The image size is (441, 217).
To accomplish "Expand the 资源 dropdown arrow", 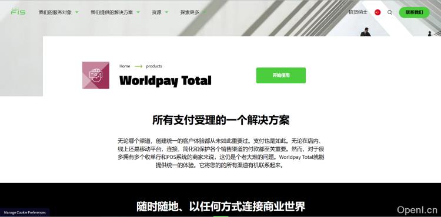I will pos(166,12).
